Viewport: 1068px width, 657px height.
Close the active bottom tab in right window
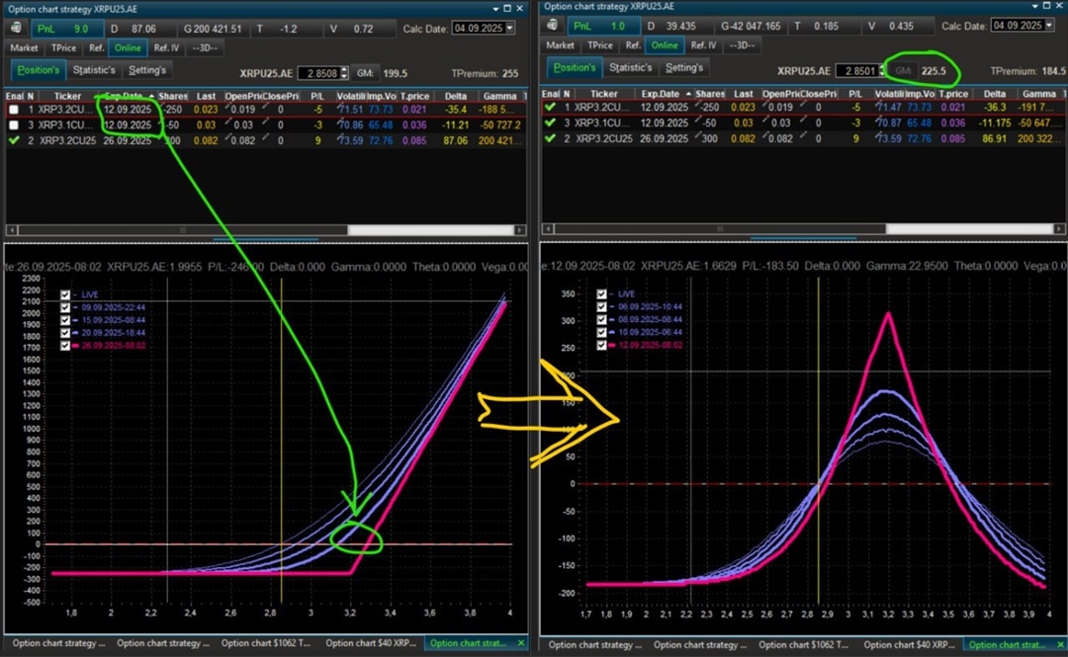pos(1060,644)
